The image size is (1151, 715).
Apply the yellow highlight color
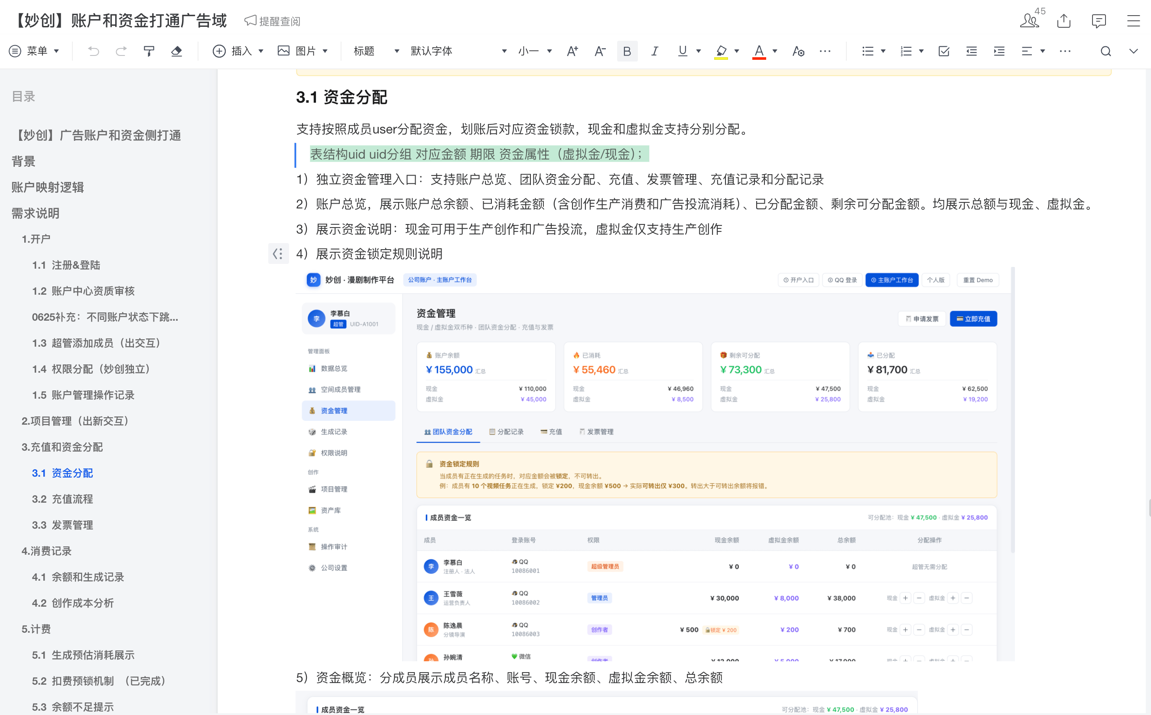point(721,51)
